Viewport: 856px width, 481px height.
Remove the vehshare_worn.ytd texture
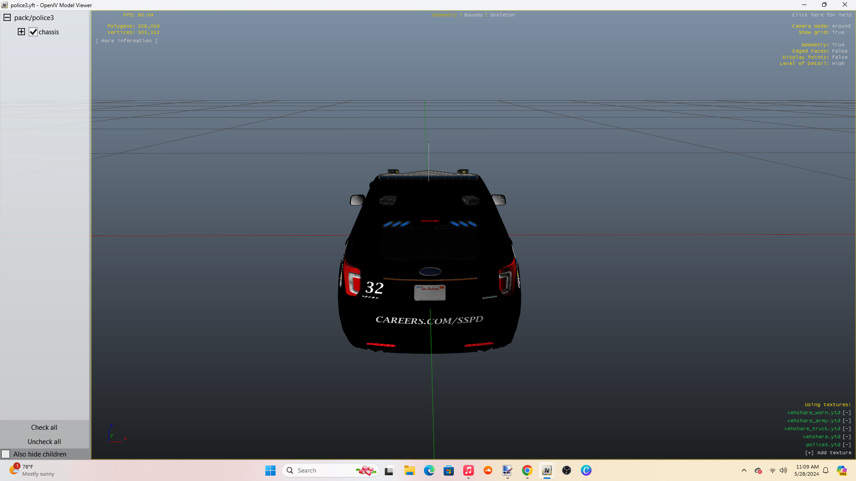coord(847,412)
